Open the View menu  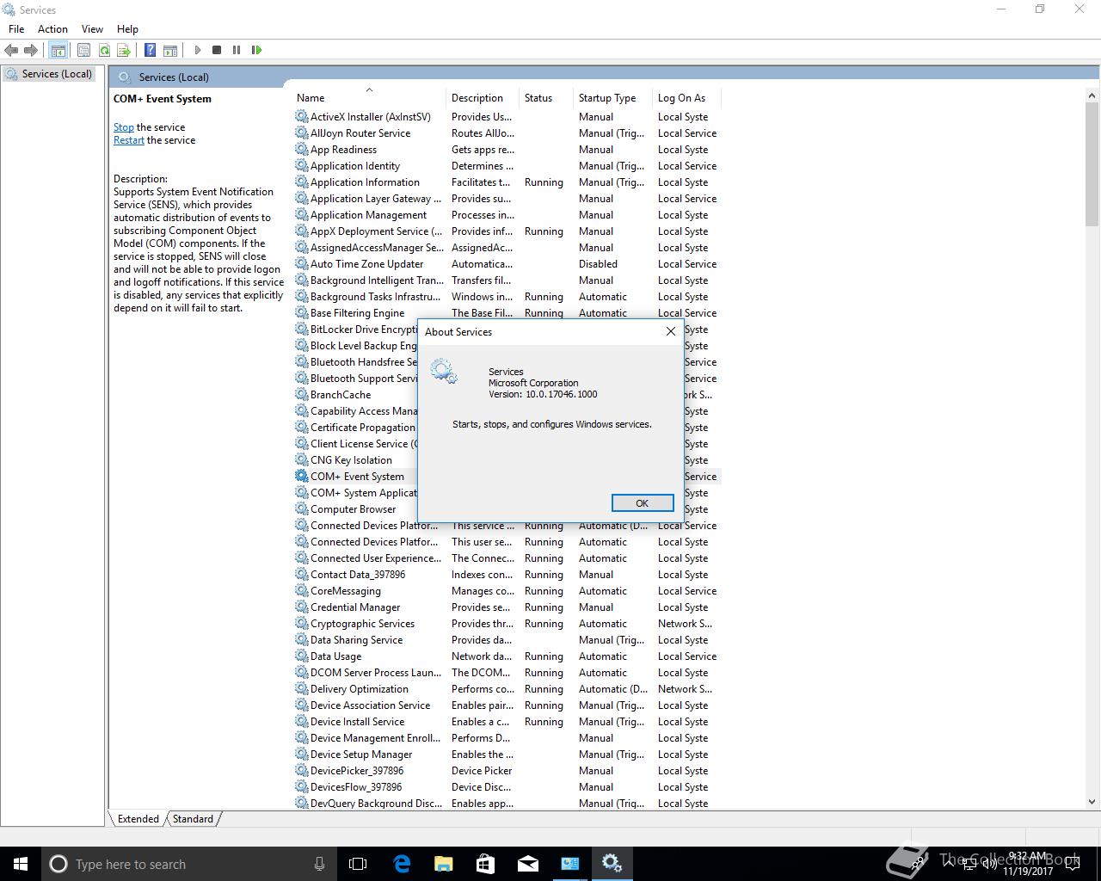(x=92, y=28)
